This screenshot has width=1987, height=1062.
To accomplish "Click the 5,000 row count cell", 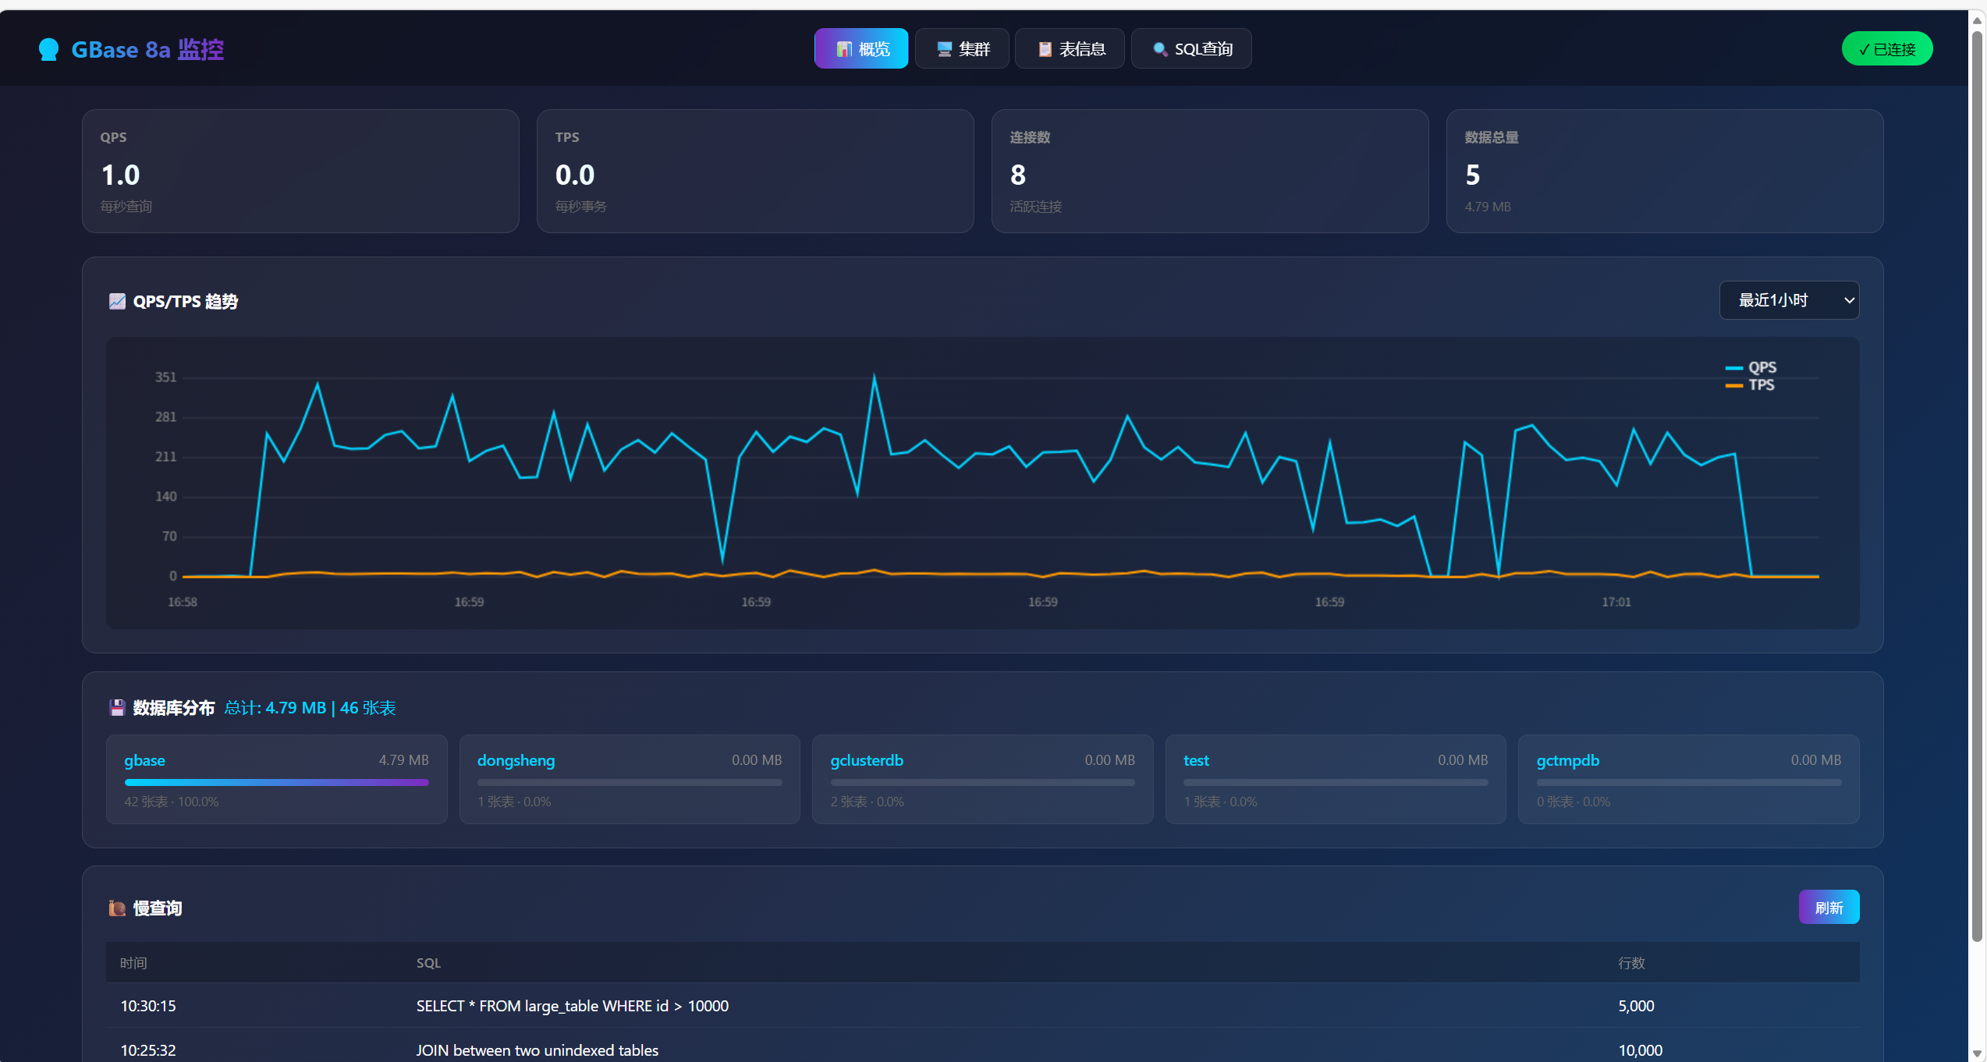I will (x=1636, y=1006).
